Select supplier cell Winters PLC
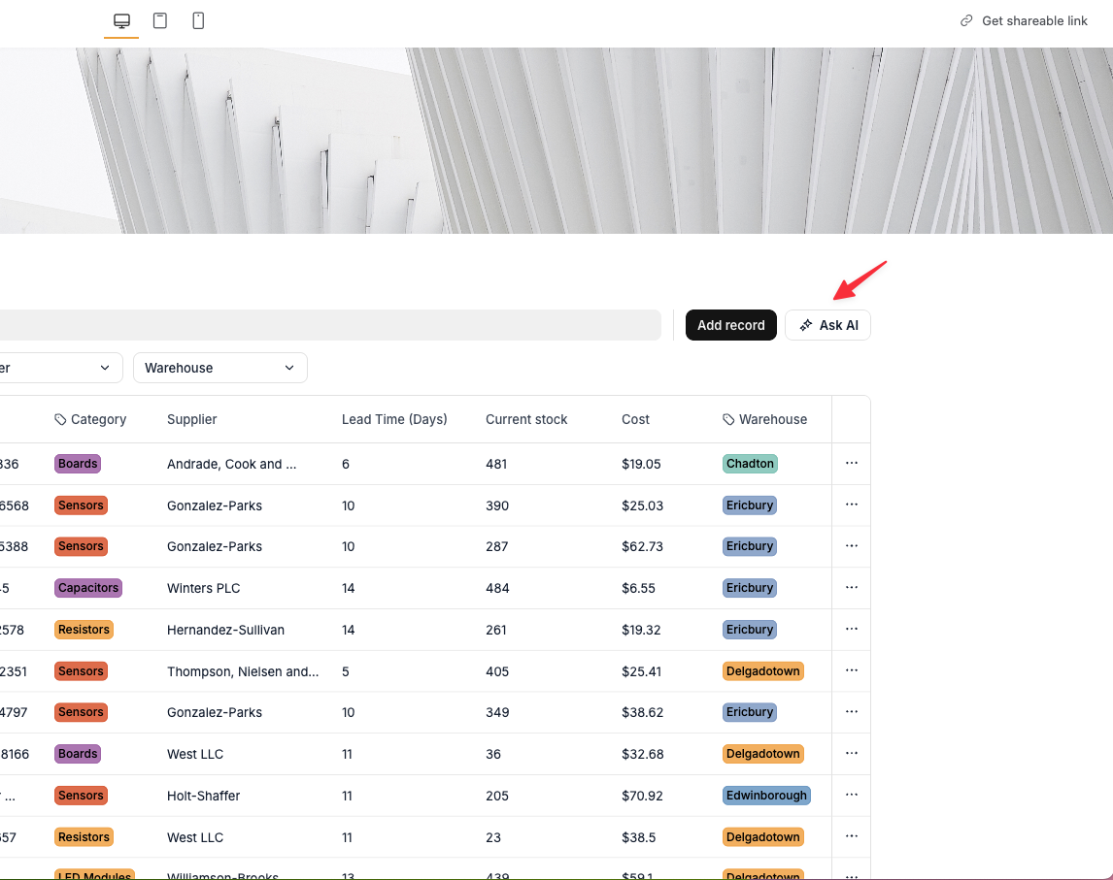Screen dimensions: 1113x880 pos(204,588)
